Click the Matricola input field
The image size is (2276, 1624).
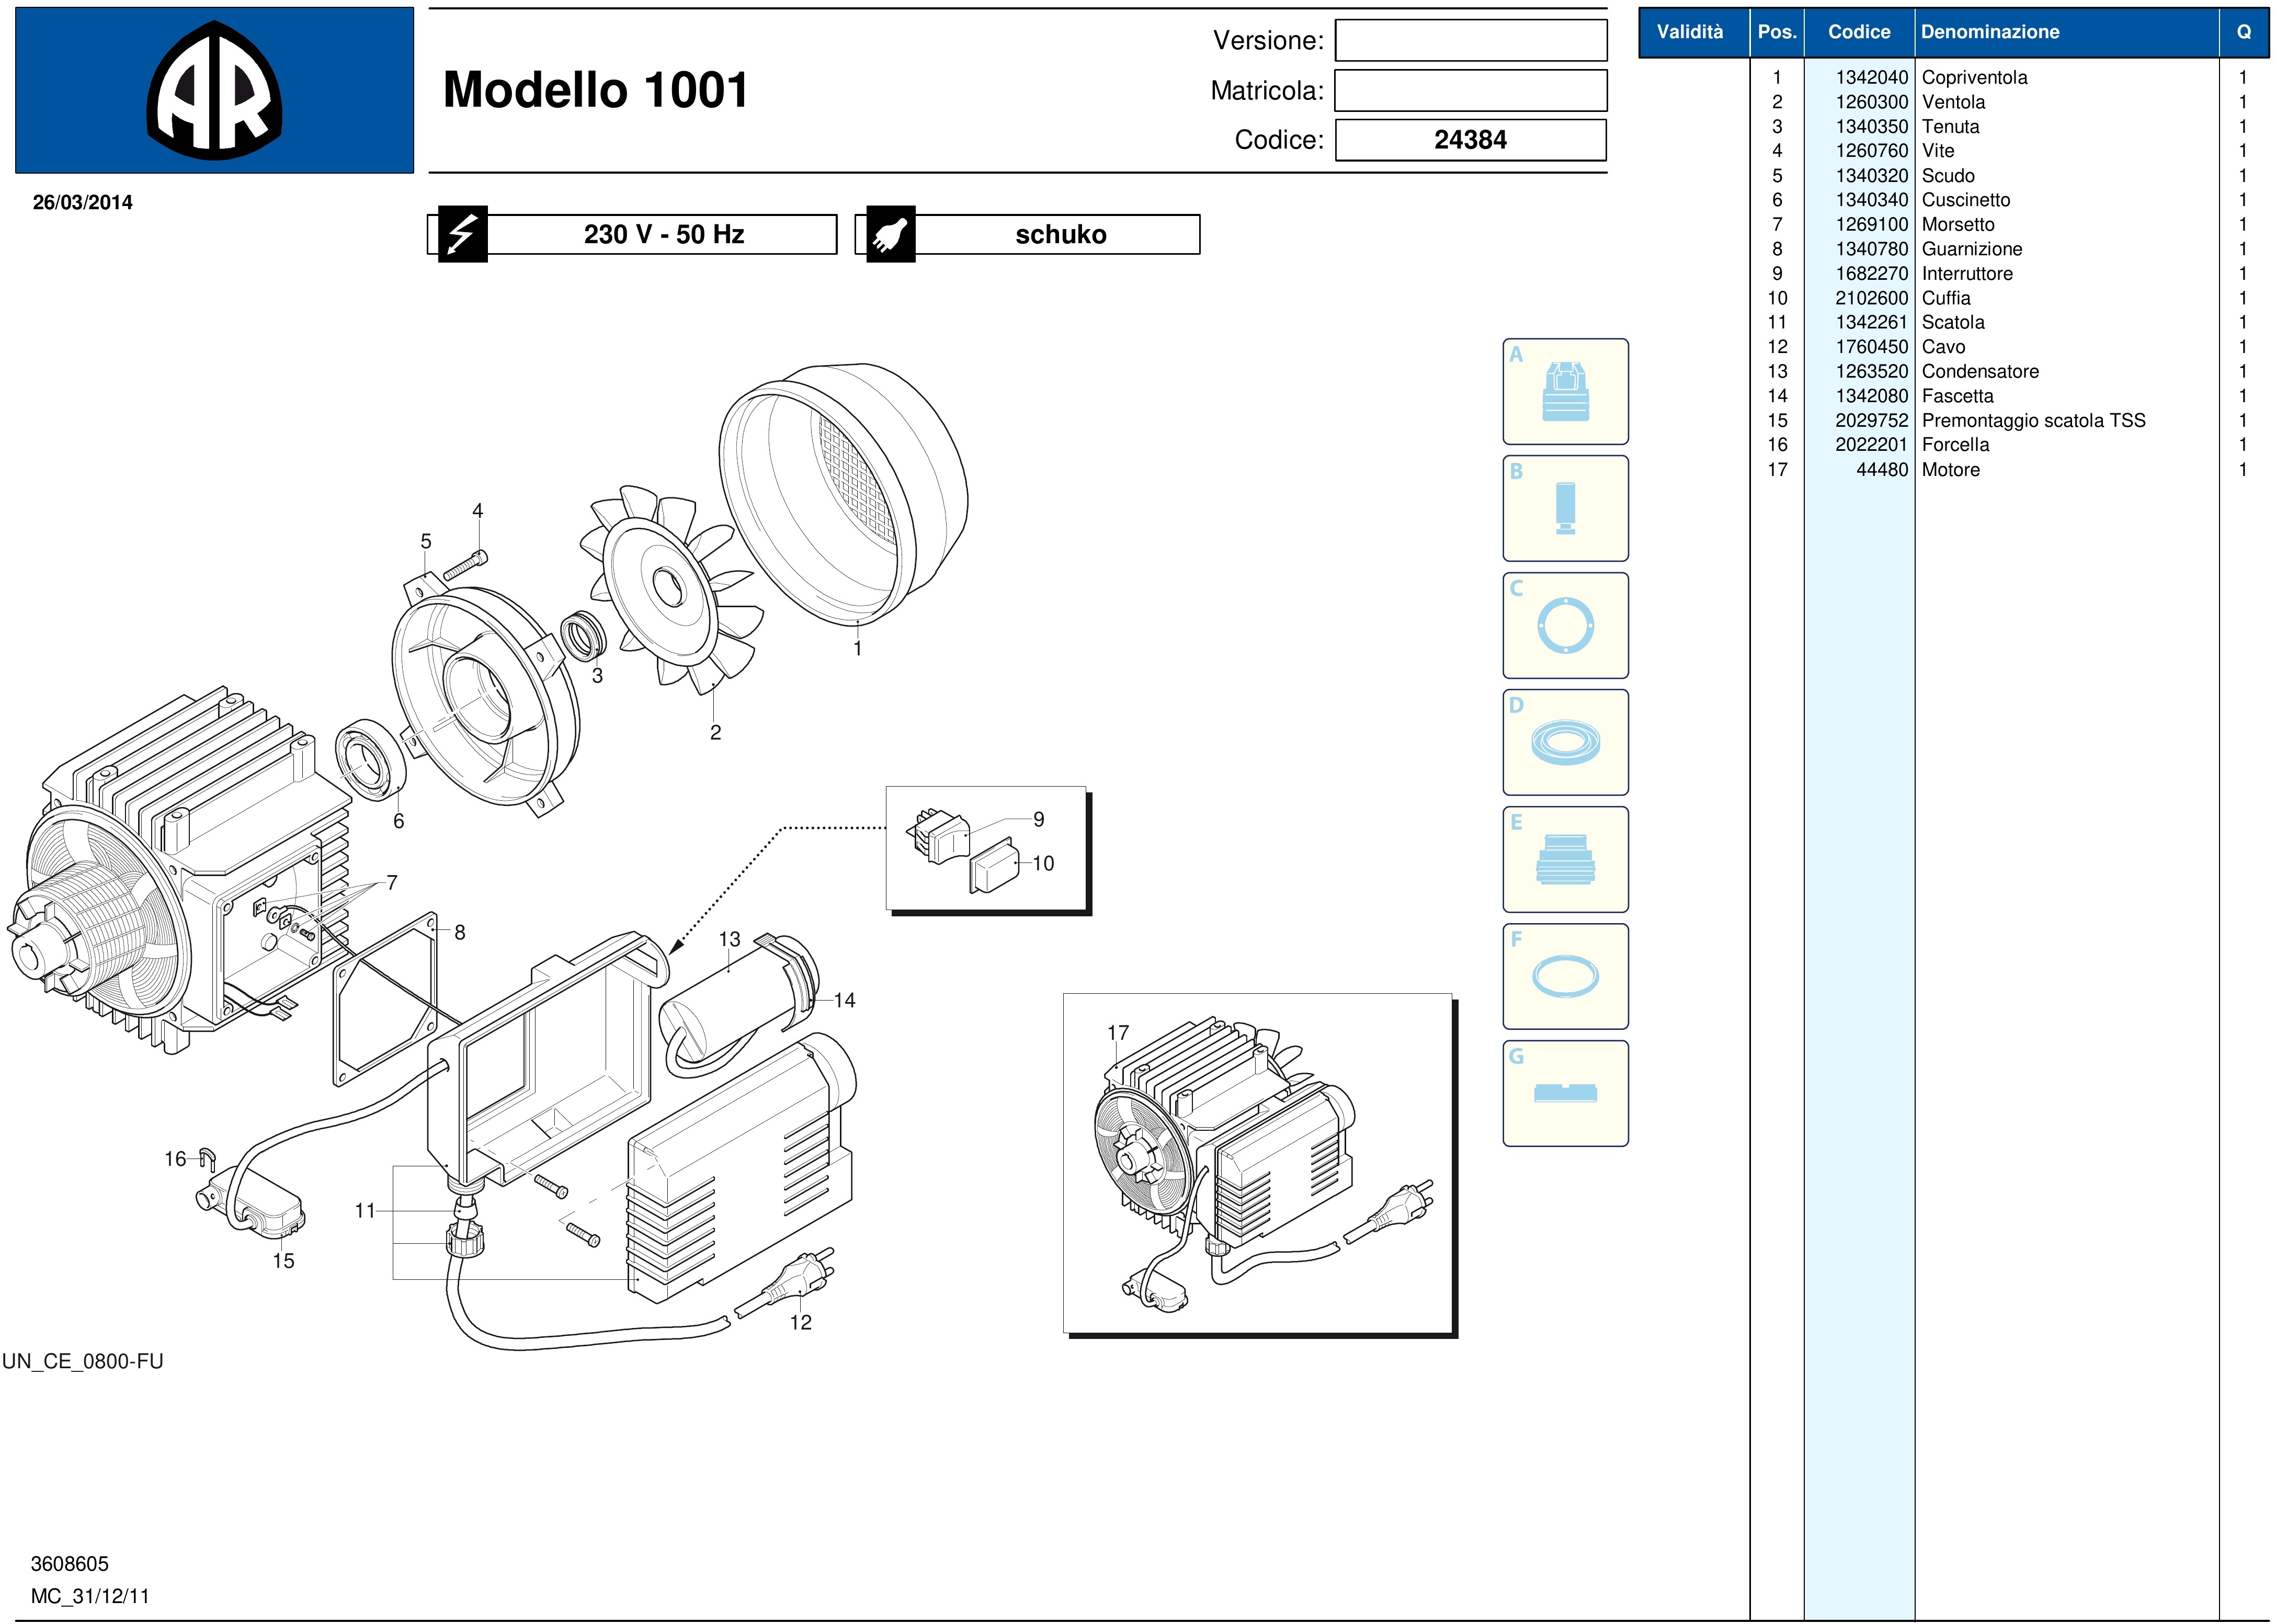(x=1470, y=91)
